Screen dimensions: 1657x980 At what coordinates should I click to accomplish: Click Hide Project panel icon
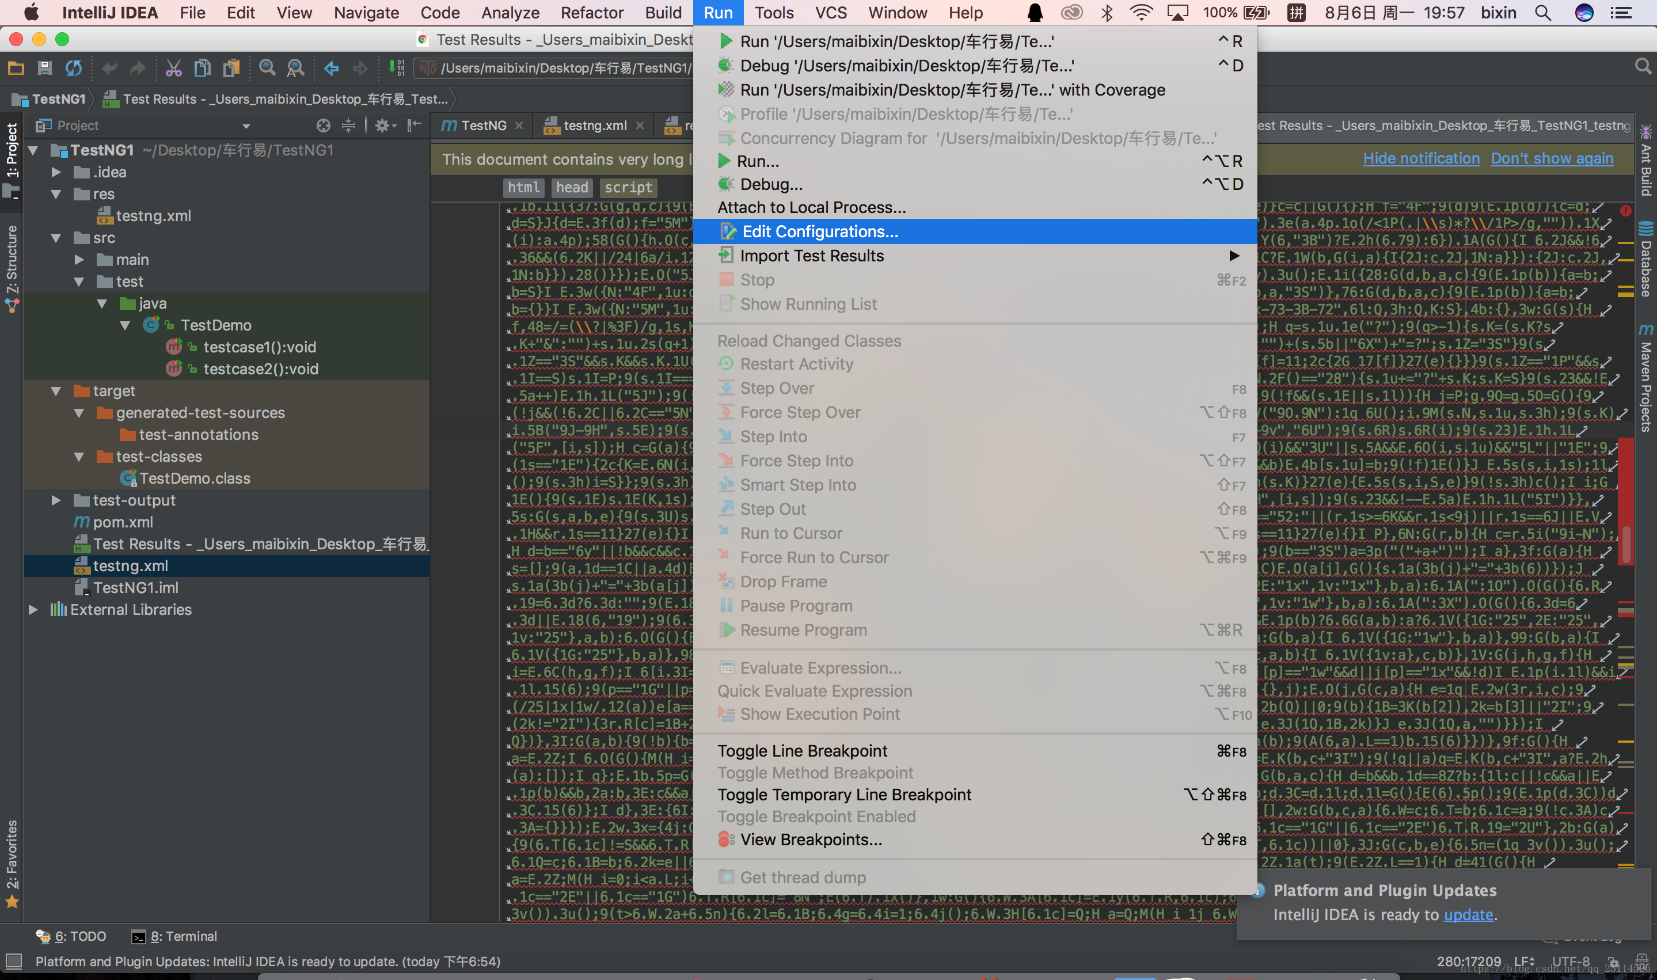(414, 126)
